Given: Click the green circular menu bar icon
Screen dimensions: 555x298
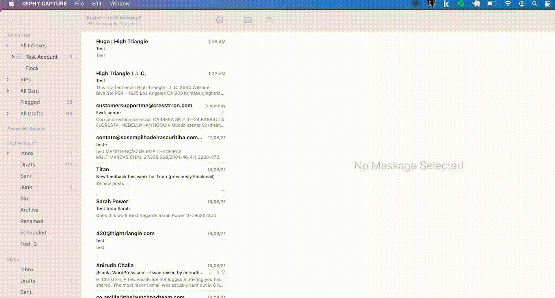Looking at the screenshot, I should click(x=461, y=4).
